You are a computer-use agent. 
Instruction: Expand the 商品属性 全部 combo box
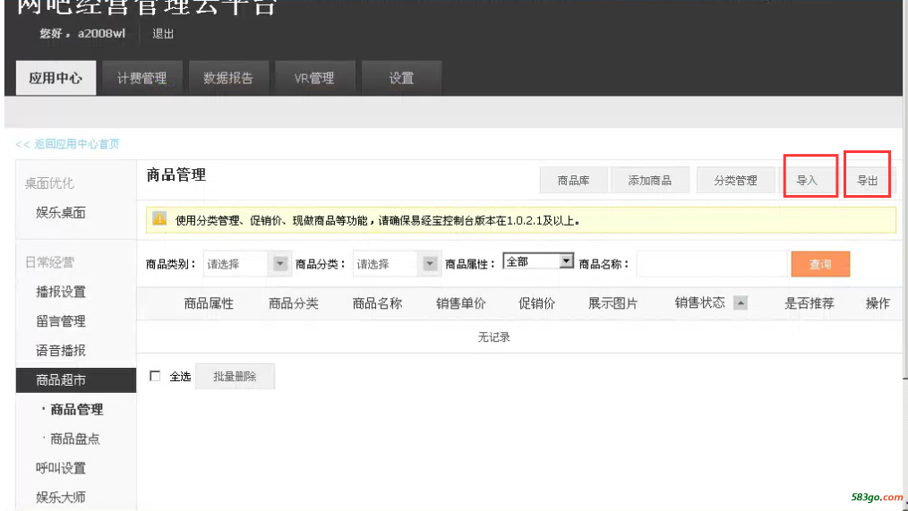point(538,261)
